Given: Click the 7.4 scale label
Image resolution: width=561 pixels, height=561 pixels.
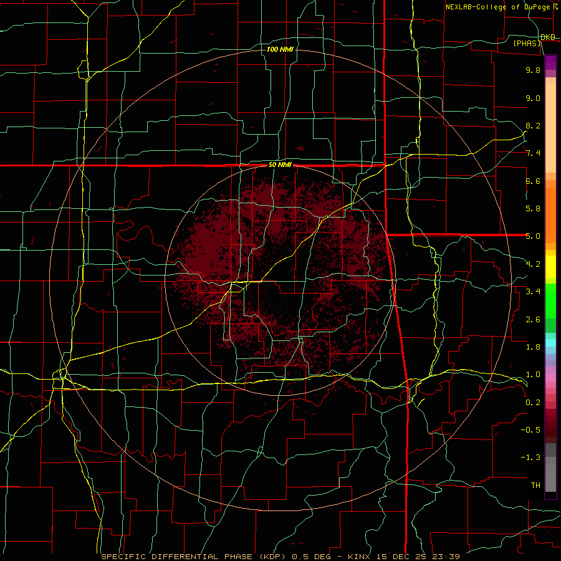Looking at the screenshot, I should tap(533, 153).
